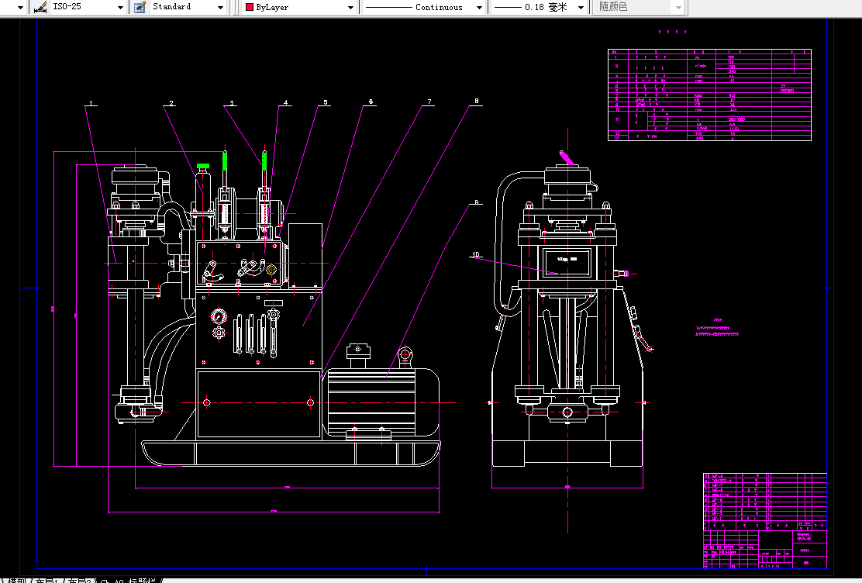Switch to the 布局2 layout tab
The height and width of the screenshot is (583, 862).
pyautogui.click(x=80, y=580)
